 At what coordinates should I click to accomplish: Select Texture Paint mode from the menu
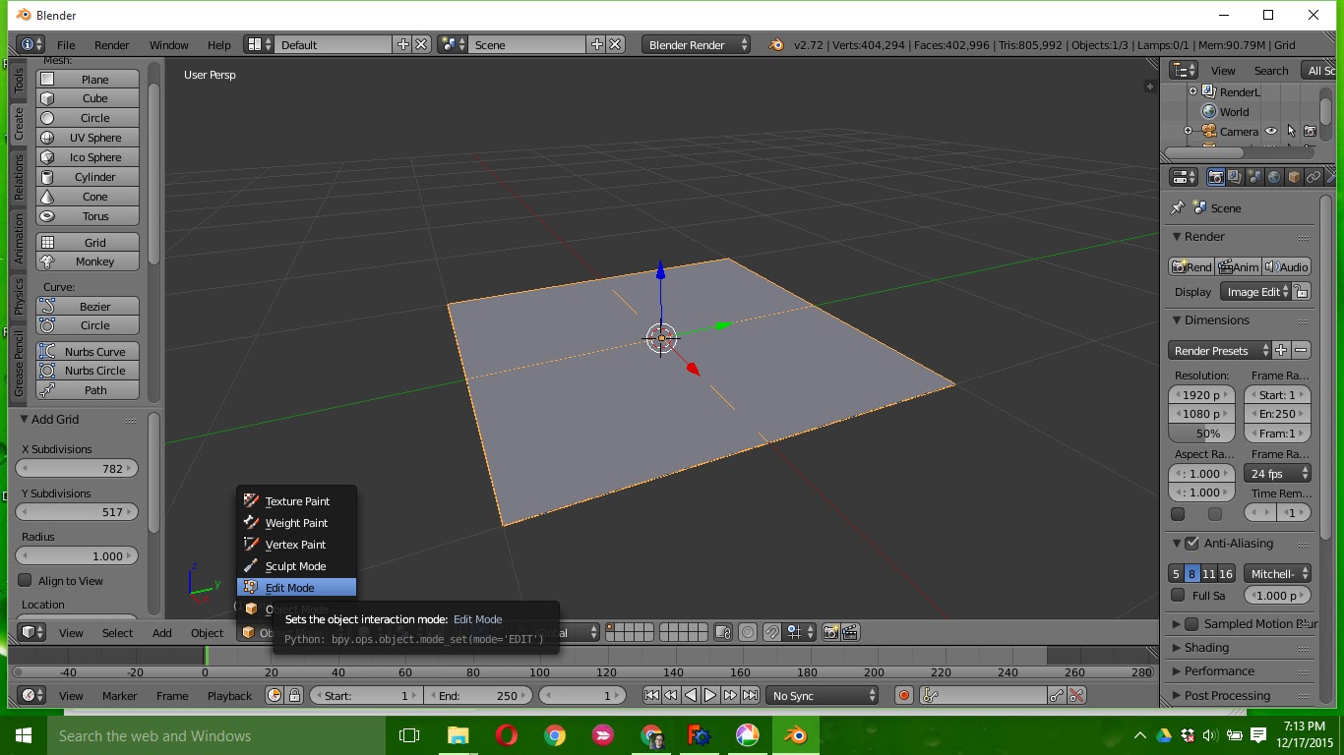296,501
